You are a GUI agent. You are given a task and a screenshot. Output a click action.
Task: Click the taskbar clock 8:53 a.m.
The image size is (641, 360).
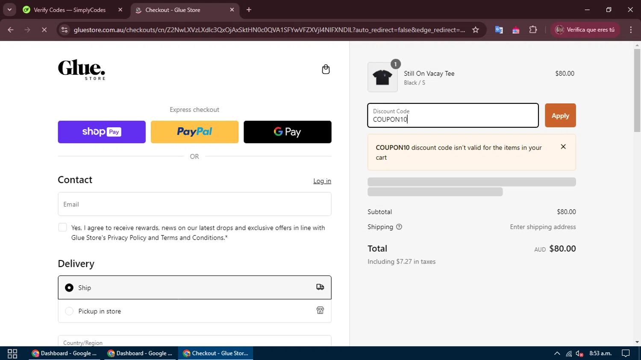600,354
